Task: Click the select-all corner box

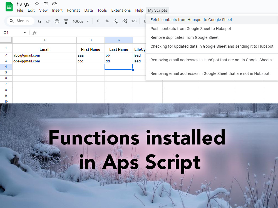Action: [x=6, y=40]
